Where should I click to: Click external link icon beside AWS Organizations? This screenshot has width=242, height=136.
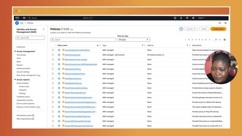pos(33,119)
